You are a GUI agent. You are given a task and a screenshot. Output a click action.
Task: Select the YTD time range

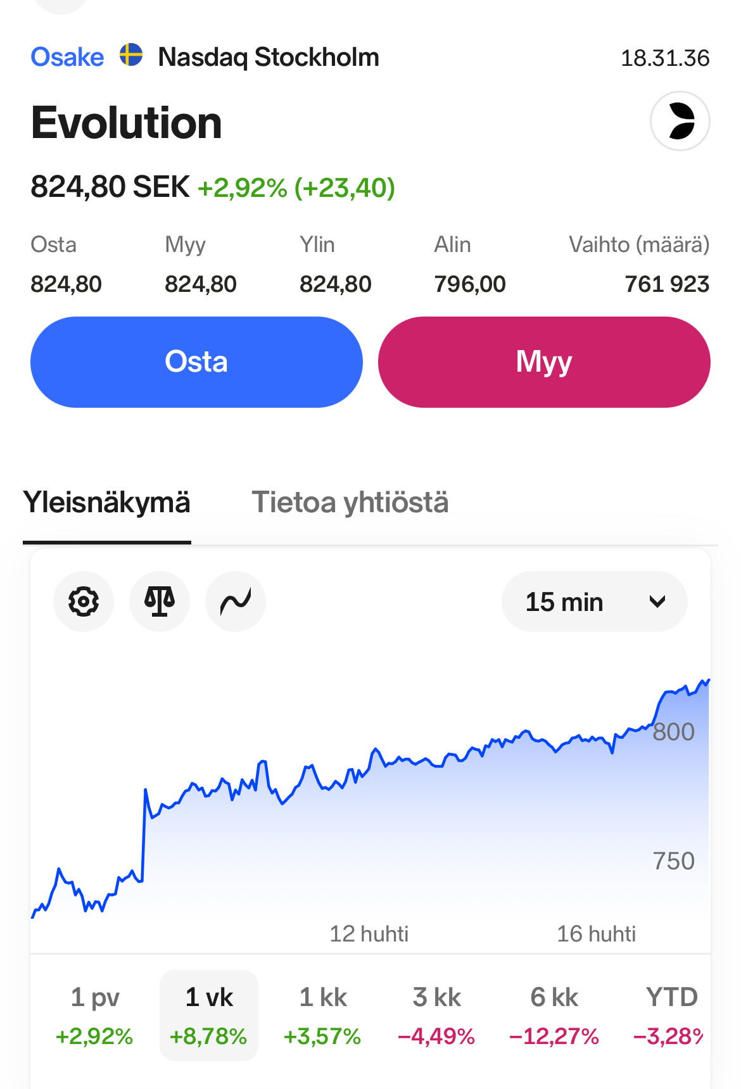point(670,1016)
